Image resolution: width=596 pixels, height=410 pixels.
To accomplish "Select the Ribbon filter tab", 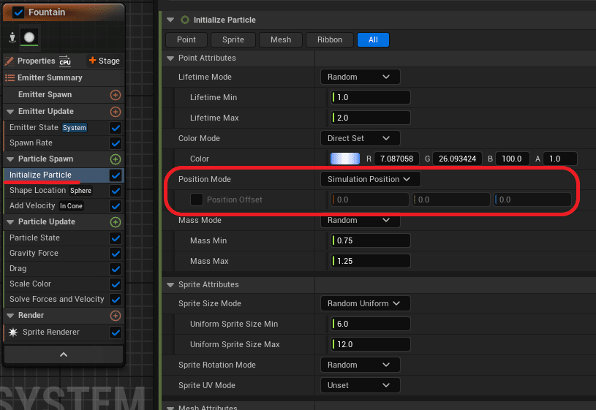I will click(x=330, y=40).
